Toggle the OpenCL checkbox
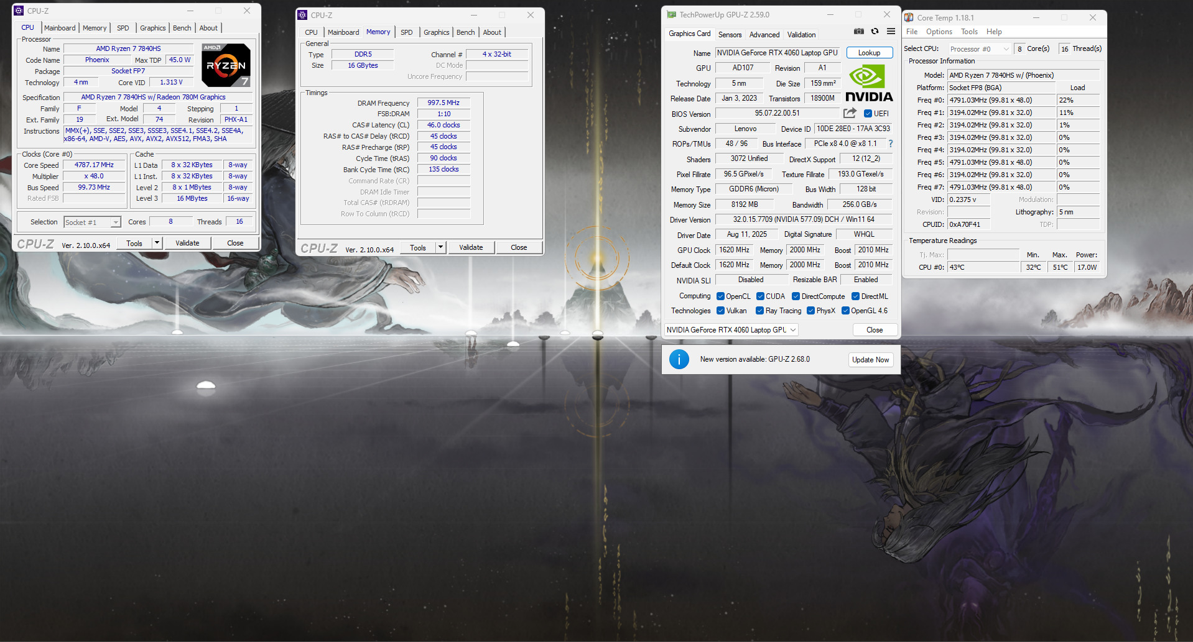 720,296
